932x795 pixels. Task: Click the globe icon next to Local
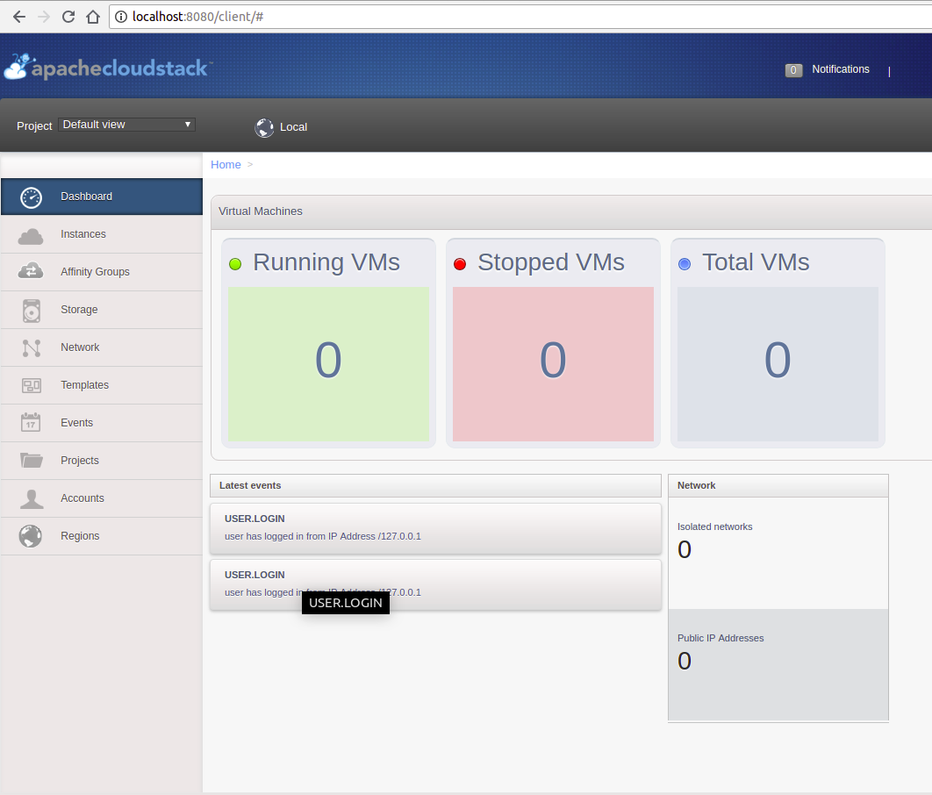point(264,127)
